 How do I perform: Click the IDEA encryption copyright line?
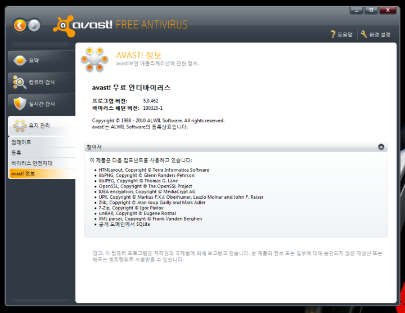point(147,191)
